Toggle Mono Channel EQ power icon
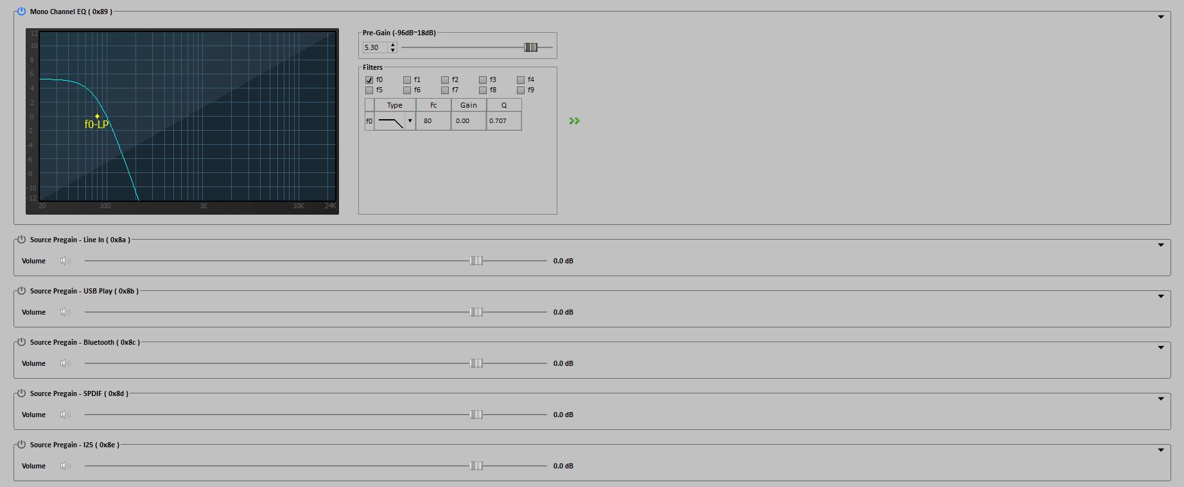The height and width of the screenshot is (487, 1184). click(21, 12)
